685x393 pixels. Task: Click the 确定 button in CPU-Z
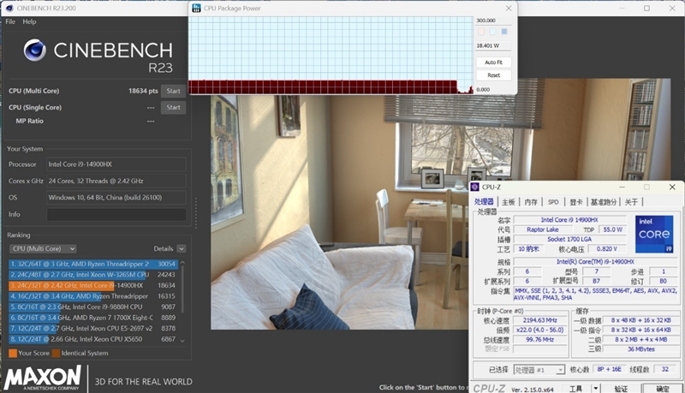coord(662,388)
